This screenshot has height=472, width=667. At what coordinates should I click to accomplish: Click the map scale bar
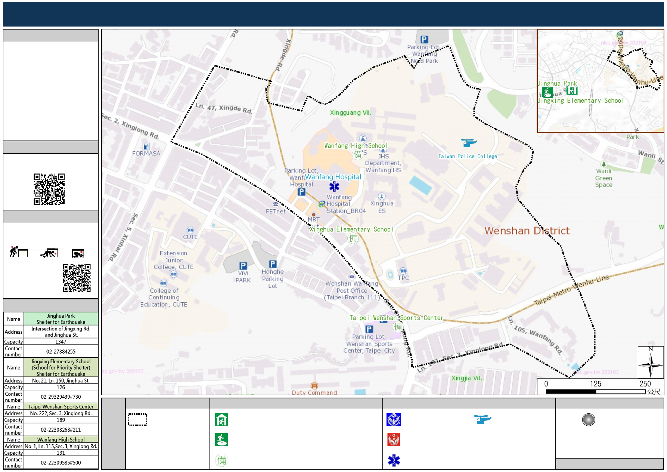[x=596, y=391]
